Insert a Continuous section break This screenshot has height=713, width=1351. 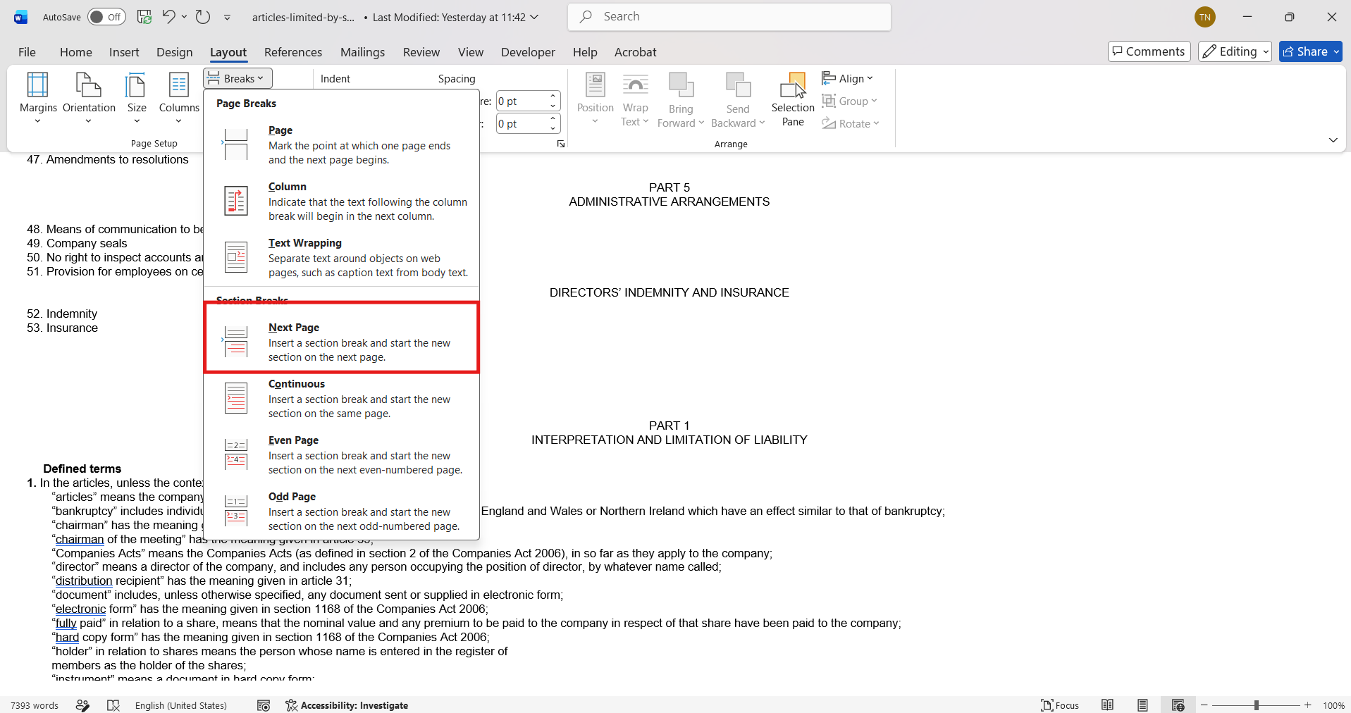click(x=342, y=398)
